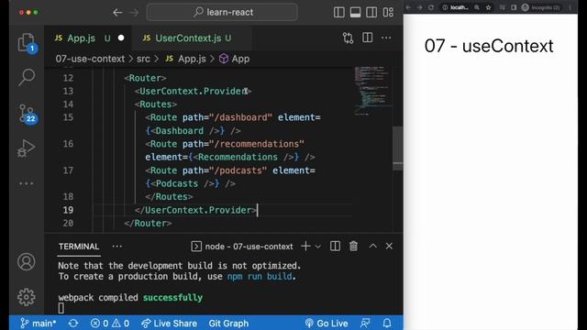Open the launch profile dropdown chevron

(318, 247)
